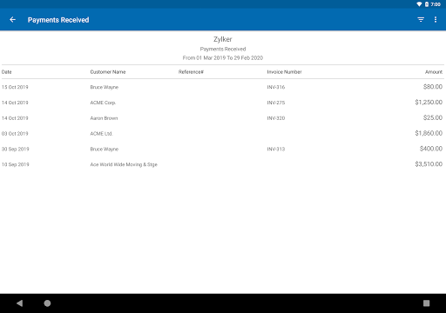Screen dimensions: 446x313
Task: Tap the Wi-Fi status icon
Action: click(x=419, y=4)
